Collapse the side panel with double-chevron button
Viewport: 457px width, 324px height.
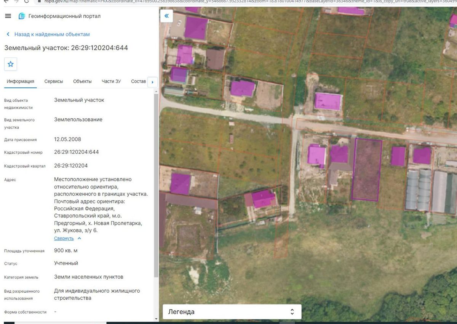(166, 16)
